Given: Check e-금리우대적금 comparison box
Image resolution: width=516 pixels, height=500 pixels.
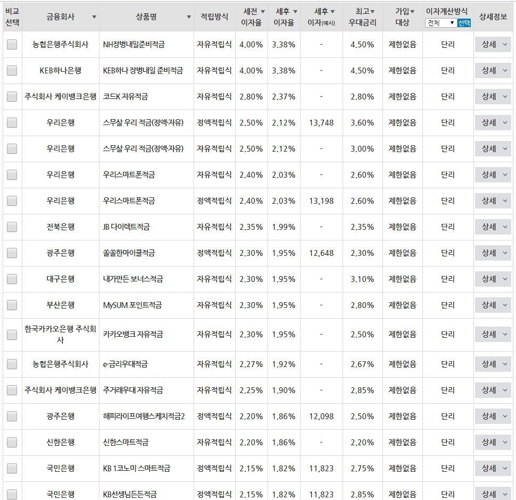Looking at the screenshot, I should click(12, 364).
